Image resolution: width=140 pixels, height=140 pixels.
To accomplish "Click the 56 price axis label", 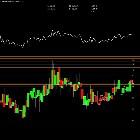I will (133, 98).
